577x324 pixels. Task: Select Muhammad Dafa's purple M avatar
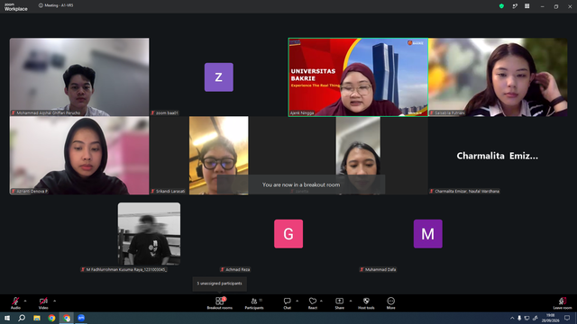(x=428, y=234)
